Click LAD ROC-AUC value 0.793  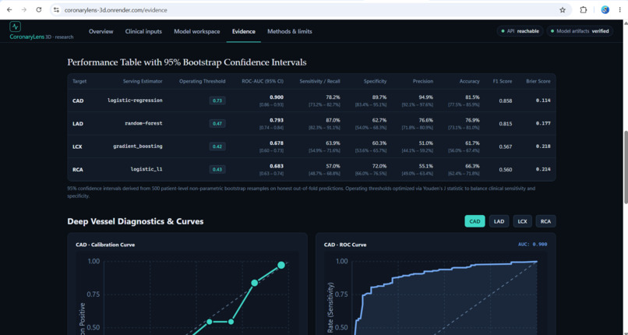277,120
